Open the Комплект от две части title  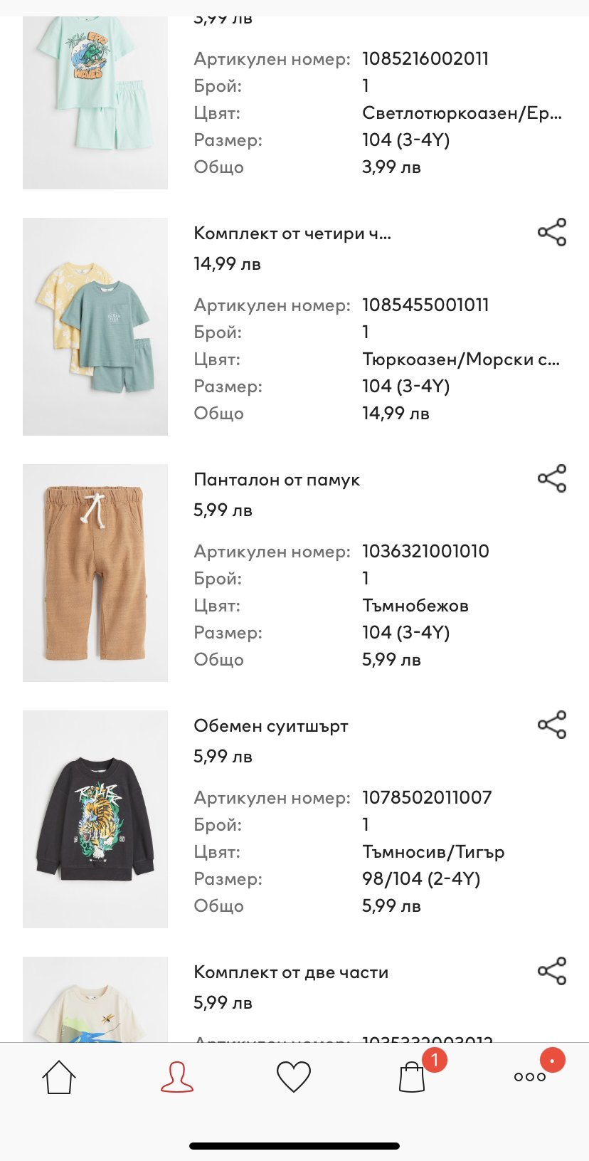click(291, 972)
